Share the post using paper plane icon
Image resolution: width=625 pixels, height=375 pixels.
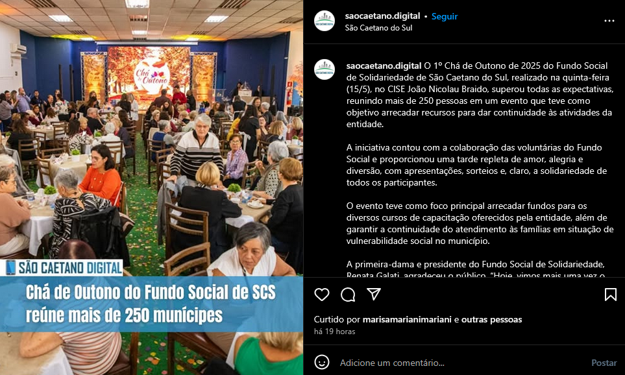pyautogui.click(x=373, y=294)
